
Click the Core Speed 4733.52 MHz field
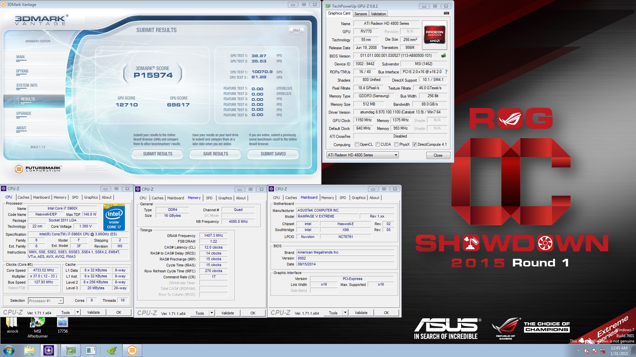coord(44,270)
